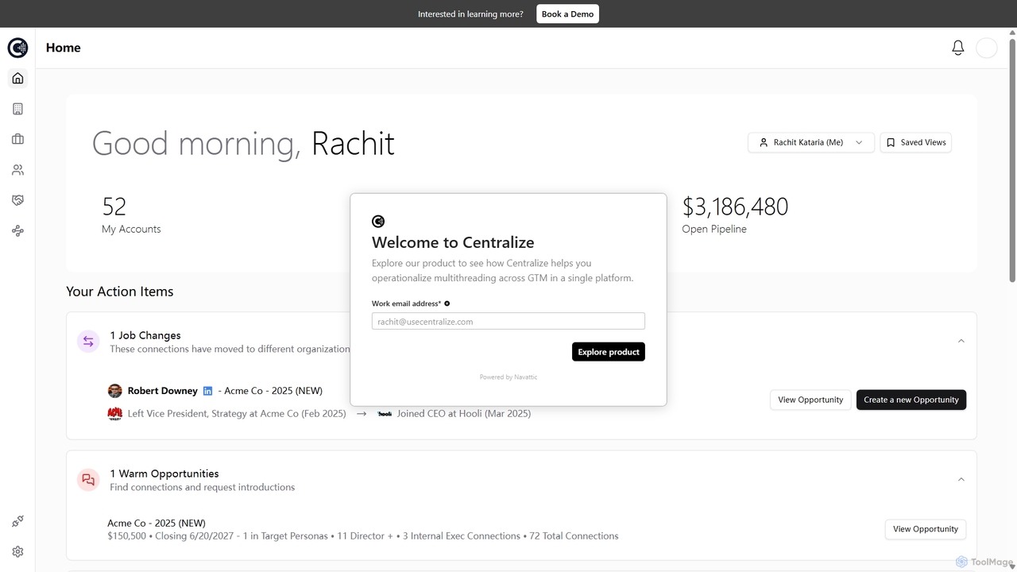Viewport: 1017px width, 572px height.
Task: Click Book a Demo button
Action: tap(567, 14)
